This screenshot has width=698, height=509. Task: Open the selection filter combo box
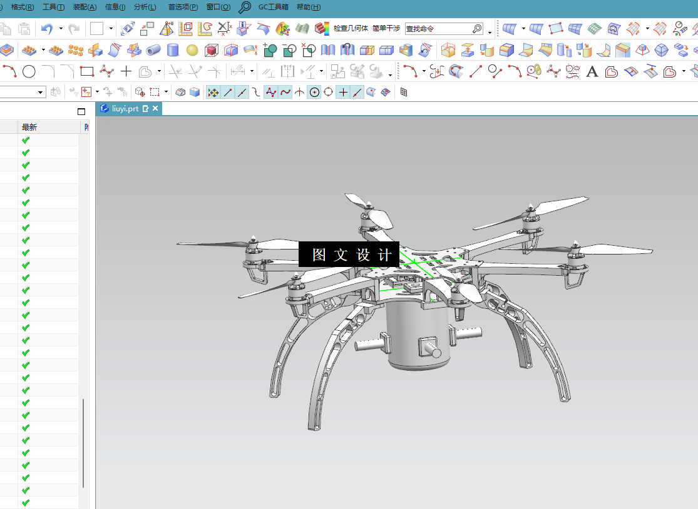coord(23,93)
